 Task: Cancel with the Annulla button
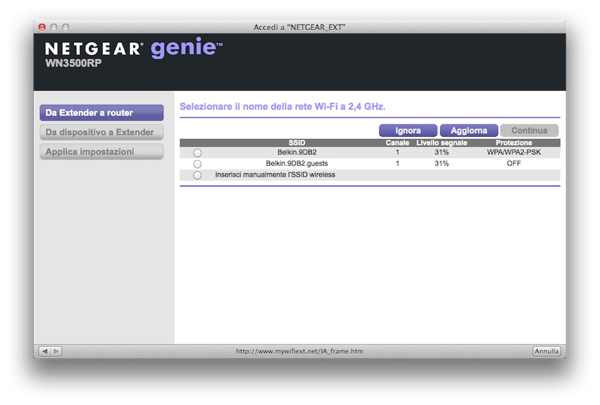[546, 352]
